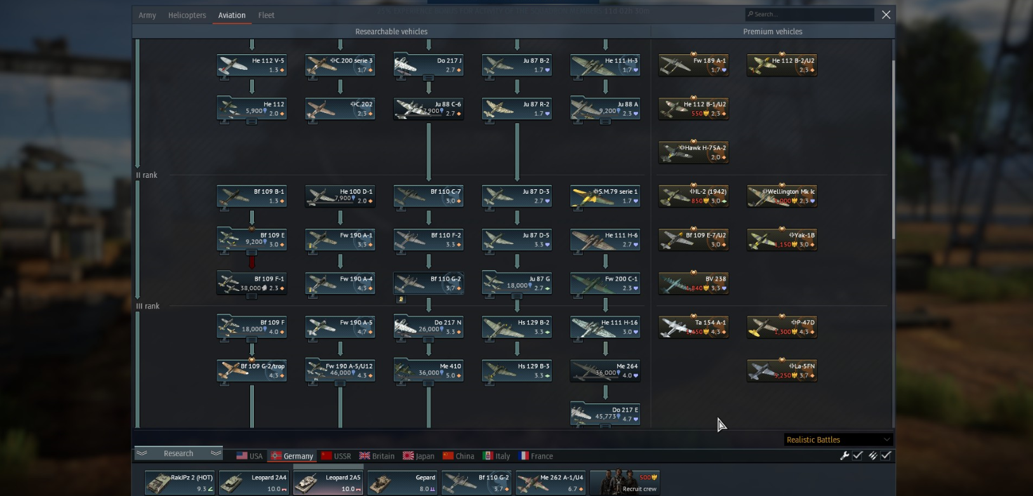Select the Bf 109 F-1 aircraft icon
1033x496 pixels.
point(251,283)
